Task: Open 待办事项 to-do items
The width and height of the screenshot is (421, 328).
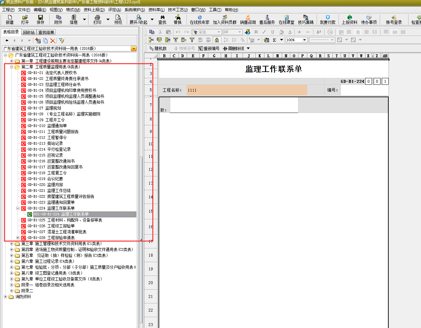Action: pyautogui.click(x=369, y=19)
